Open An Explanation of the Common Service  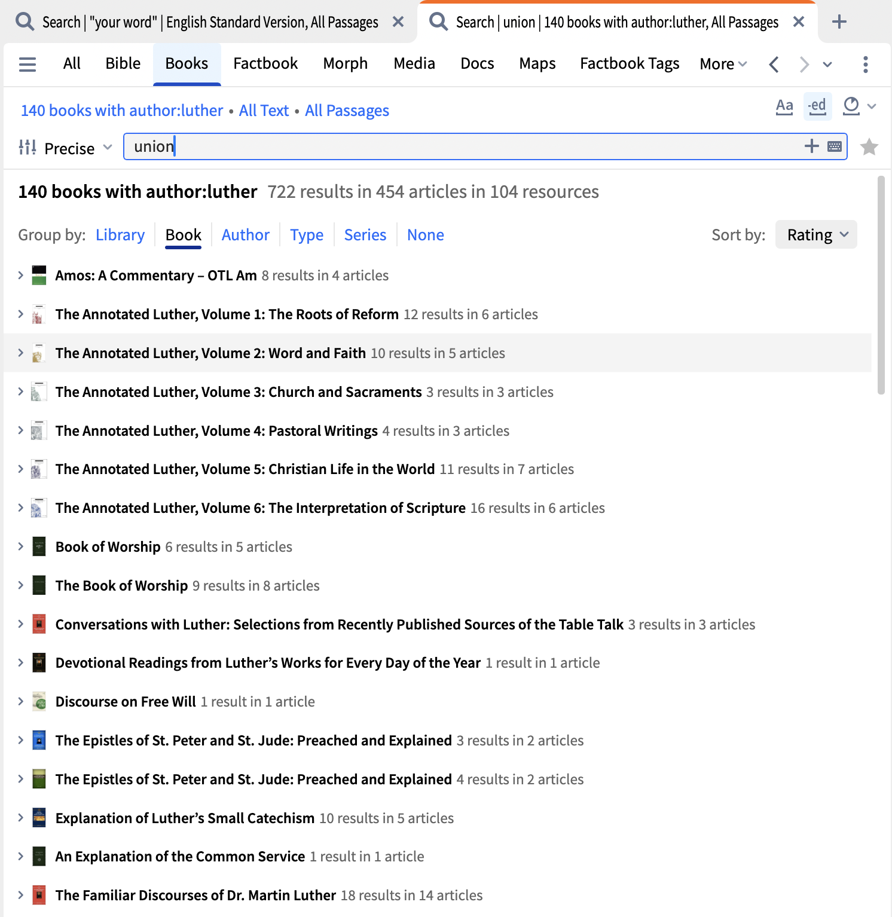[x=180, y=857]
